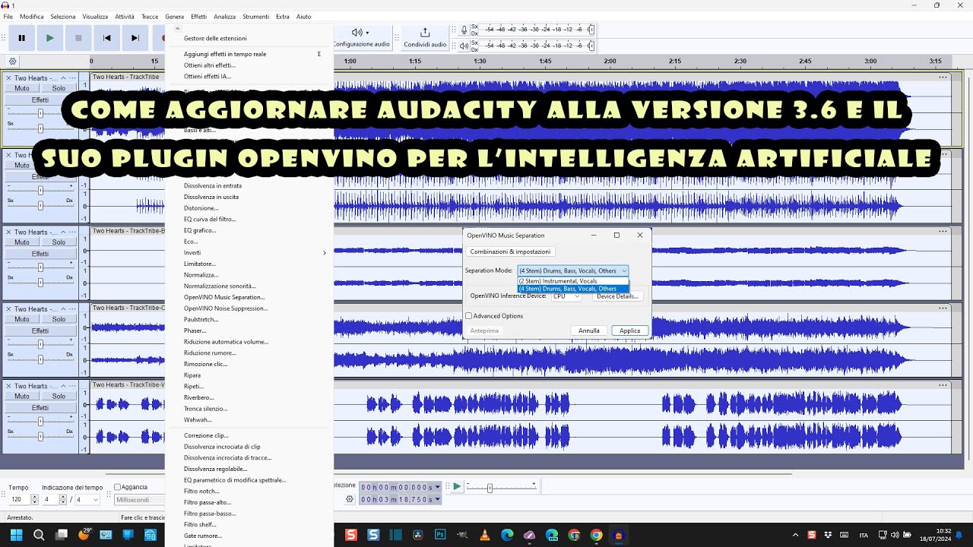Screen dimensions: 973x547
Task: Open Effetti panel for TrackTribe-V track
Action: coord(40,408)
